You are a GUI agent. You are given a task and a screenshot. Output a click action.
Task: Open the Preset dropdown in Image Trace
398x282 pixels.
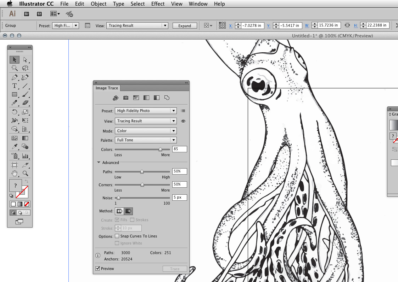pyautogui.click(x=146, y=111)
